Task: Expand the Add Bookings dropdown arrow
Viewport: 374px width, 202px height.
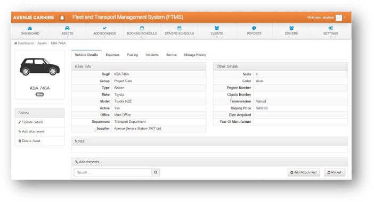Action: tap(104, 37)
